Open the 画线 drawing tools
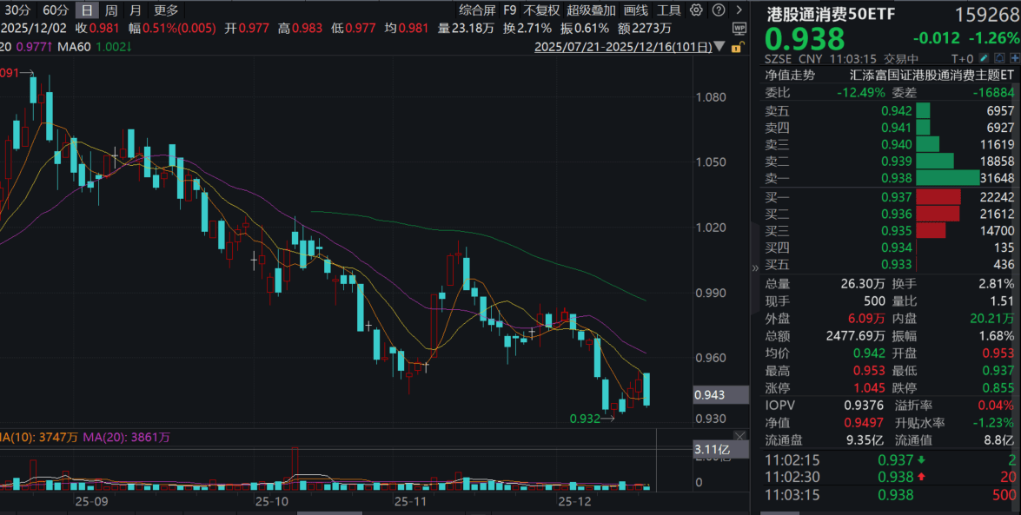 coord(636,10)
